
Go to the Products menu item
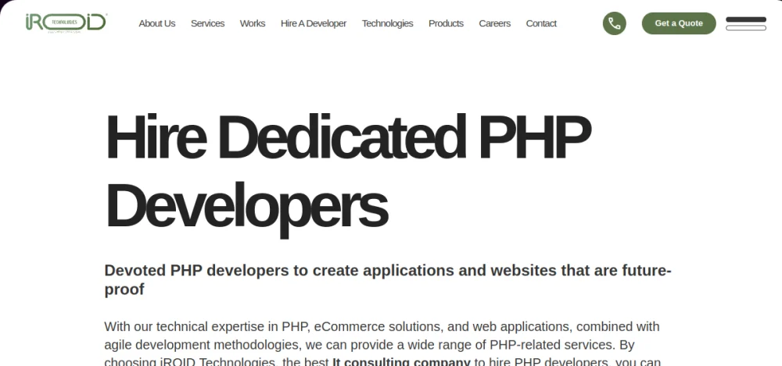click(x=446, y=23)
